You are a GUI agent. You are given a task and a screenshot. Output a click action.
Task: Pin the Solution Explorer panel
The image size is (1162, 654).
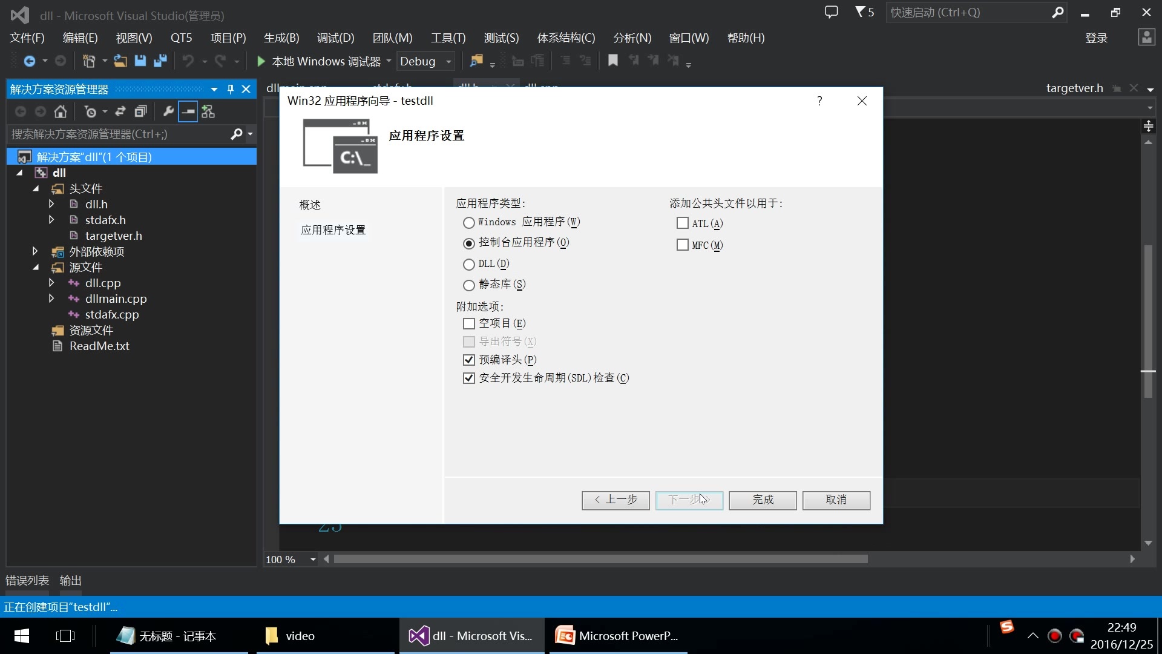[231, 89]
